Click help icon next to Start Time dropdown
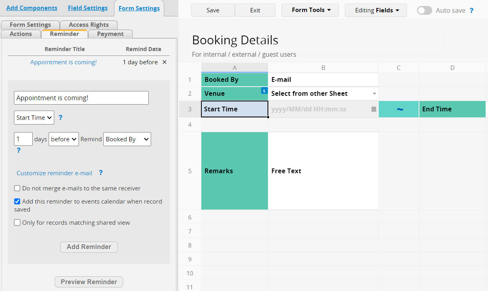The height and width of the screenshot is (291, 488). pos(61,118)
